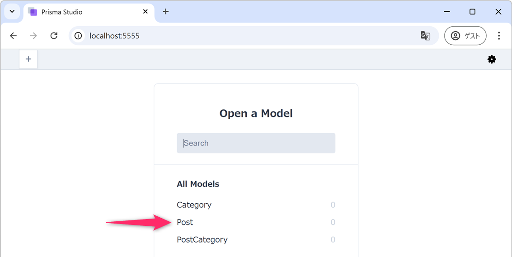This screenshot has width=512, height=257.
Task: Reload the localhost page
Action: tap(54, 36)
